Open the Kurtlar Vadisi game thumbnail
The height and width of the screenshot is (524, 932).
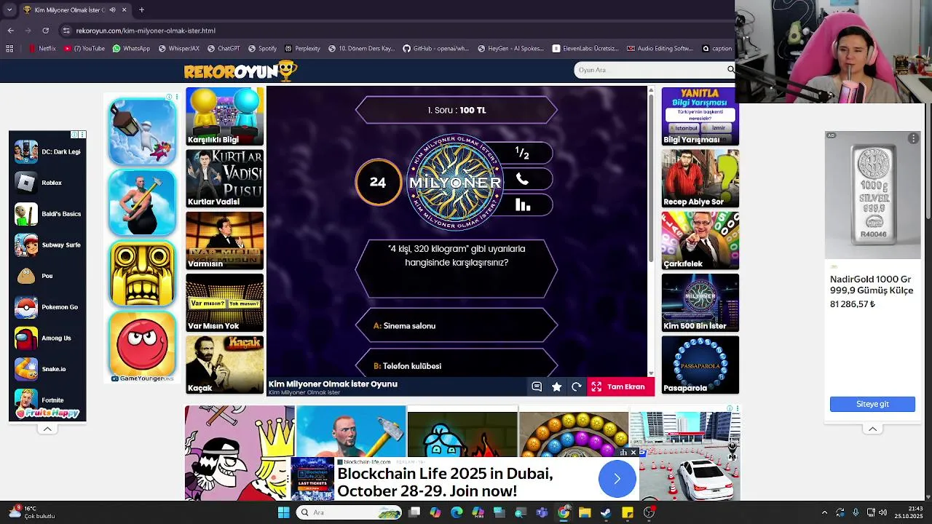(224, 178)
